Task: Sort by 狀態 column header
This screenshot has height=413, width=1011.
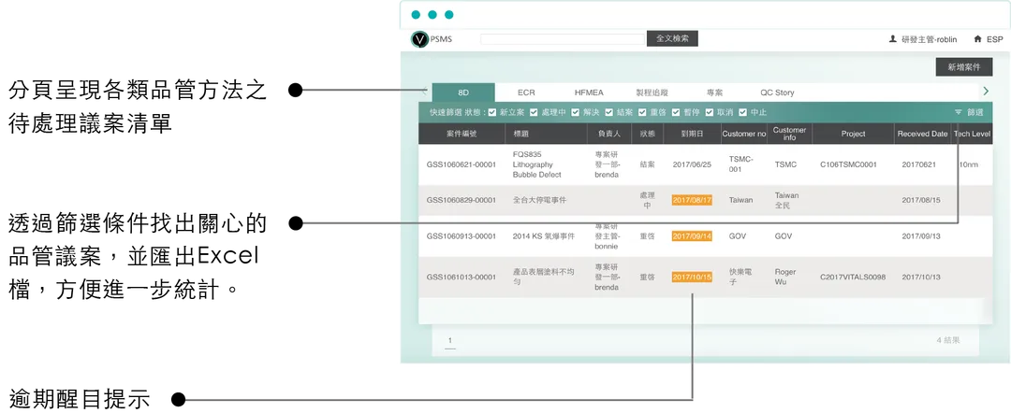Action: click(647, 134)
